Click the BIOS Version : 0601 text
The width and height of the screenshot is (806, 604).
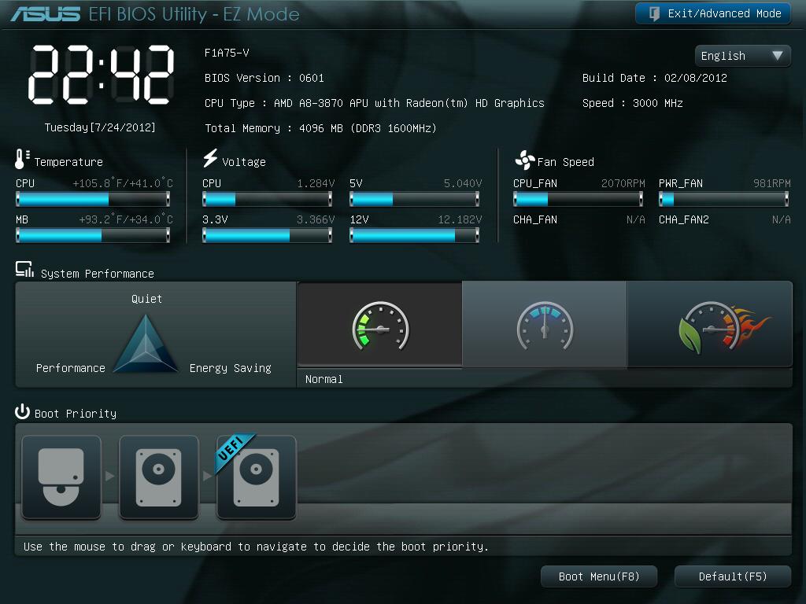pyautogui.click(x=264, y=78)
